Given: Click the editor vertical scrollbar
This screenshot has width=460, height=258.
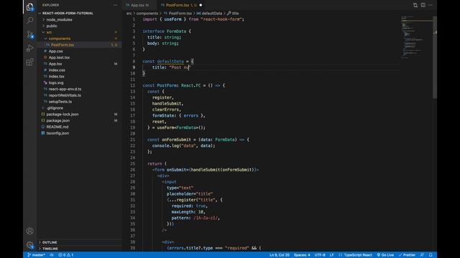Looking at the screenshot, I should coord(434,57).
